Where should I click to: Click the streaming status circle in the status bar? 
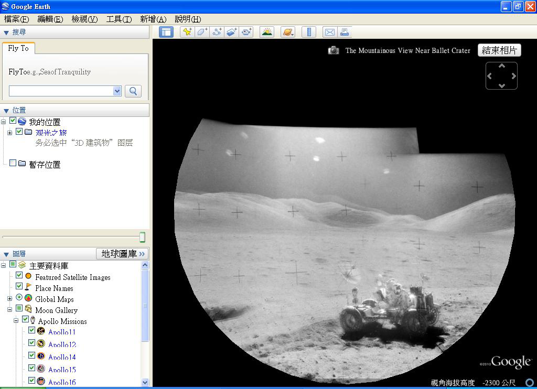tap(530, 383)
